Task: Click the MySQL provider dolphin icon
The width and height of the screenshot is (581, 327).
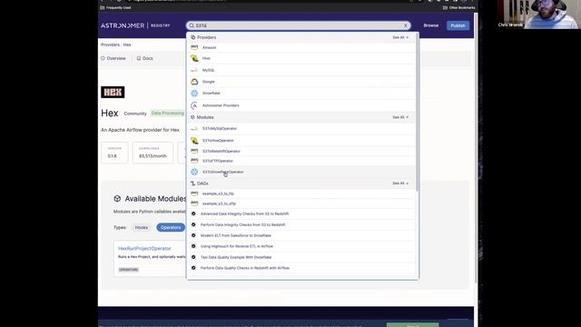Action: point(194,70)
